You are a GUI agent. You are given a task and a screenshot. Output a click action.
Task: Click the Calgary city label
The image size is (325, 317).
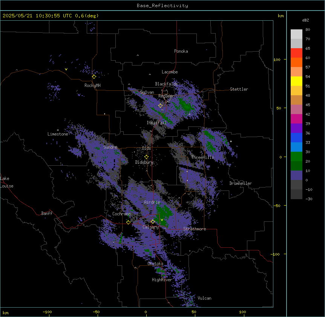150,227
